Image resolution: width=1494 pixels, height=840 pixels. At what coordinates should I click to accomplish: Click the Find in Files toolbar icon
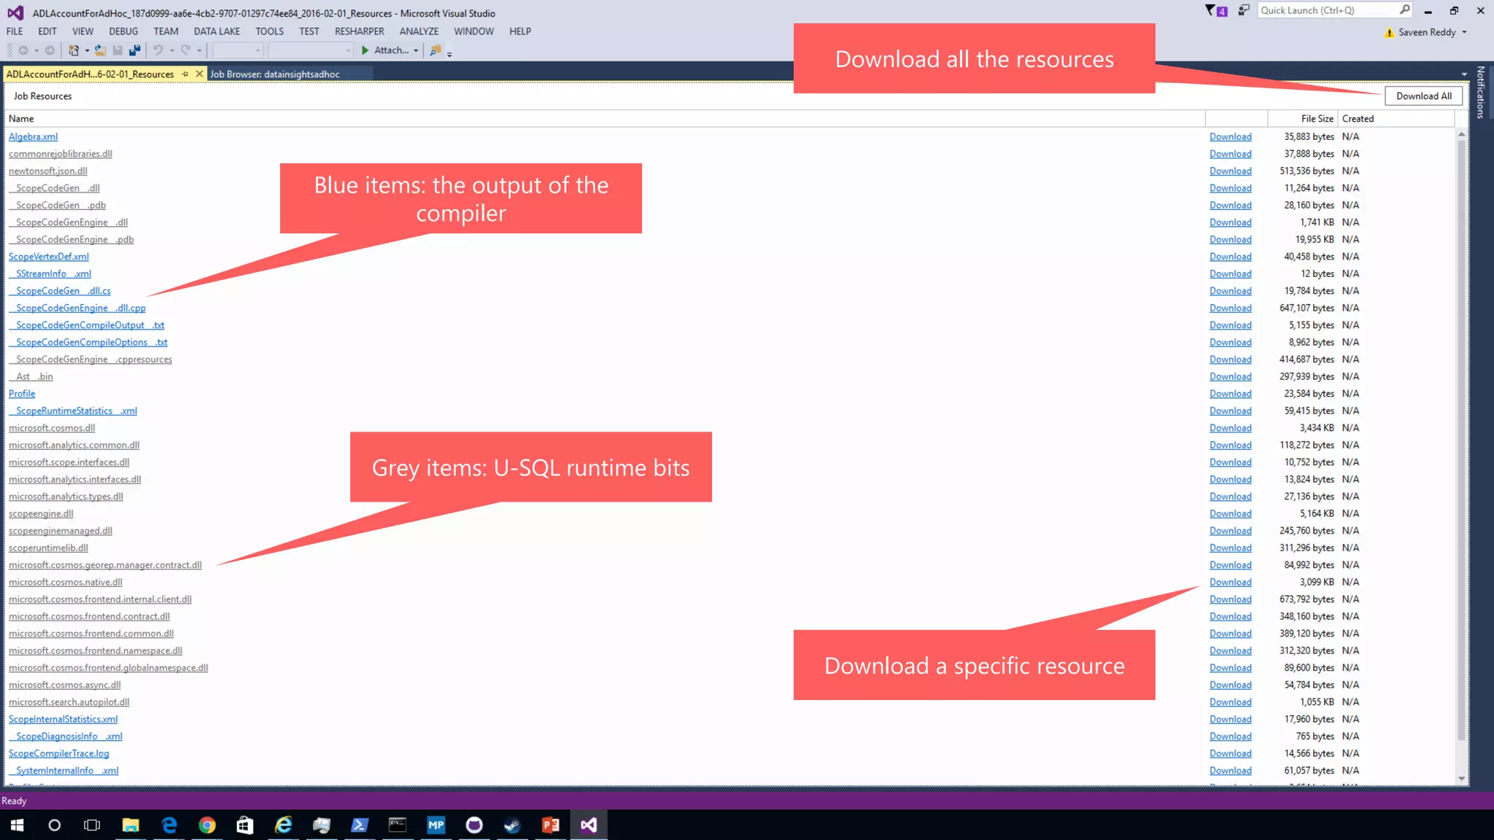436,50
